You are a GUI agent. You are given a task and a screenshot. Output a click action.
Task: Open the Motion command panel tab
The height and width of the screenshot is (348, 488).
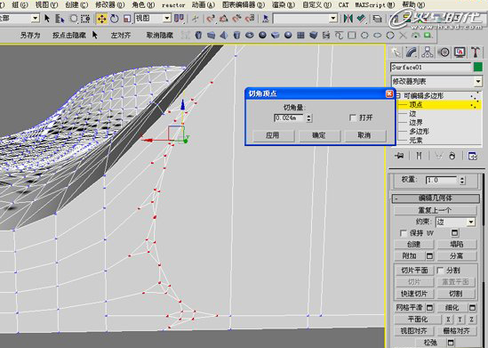tap(444, 52)
